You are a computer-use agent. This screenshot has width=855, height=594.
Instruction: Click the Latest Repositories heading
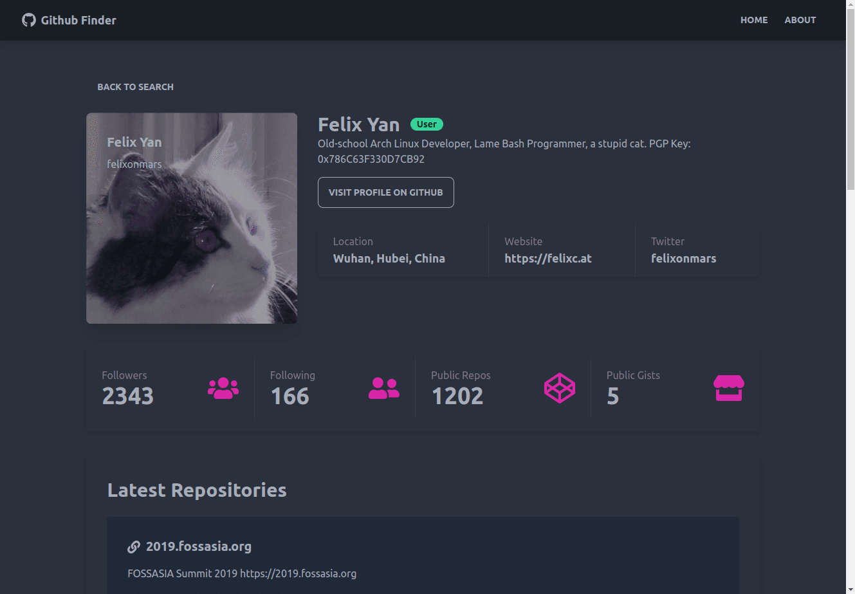[197, 490]
